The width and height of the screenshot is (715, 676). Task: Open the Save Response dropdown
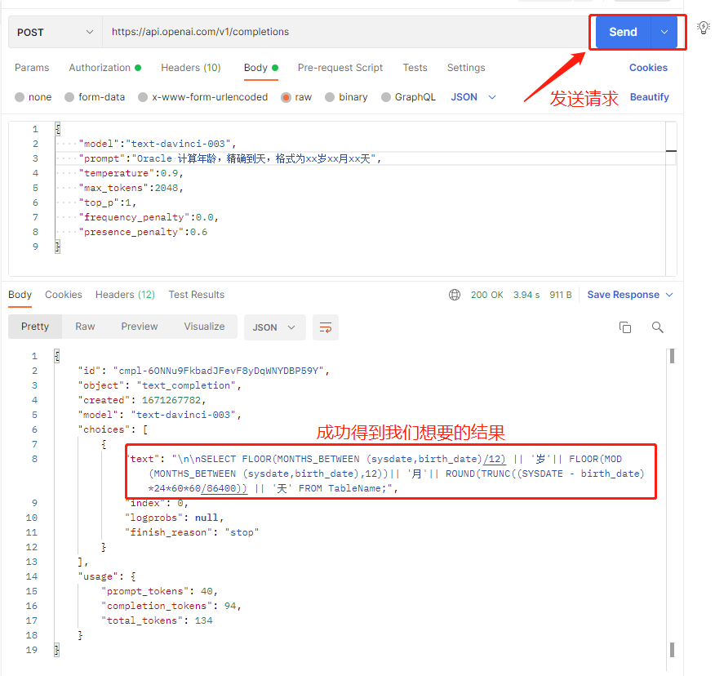click(x=630, y=295)
